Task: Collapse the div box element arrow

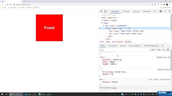Action: tap(106, 28)
